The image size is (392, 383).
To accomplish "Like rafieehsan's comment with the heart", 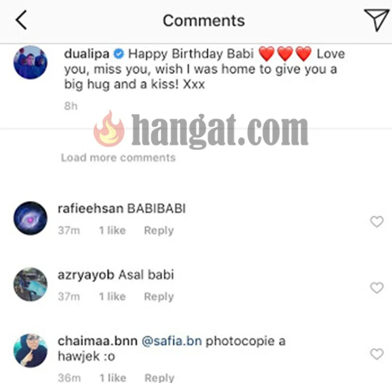I will [x=377, y=222].
